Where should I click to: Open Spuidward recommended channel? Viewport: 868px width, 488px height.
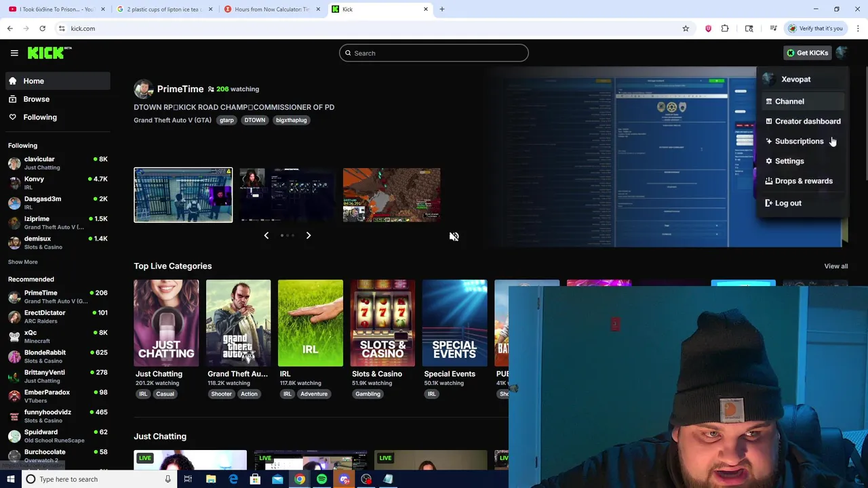[58, 436]
